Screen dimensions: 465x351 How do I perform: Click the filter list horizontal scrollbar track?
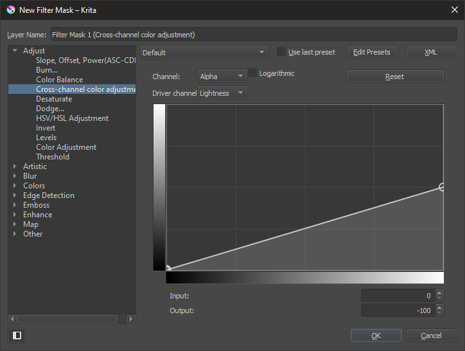click(72, 319)
